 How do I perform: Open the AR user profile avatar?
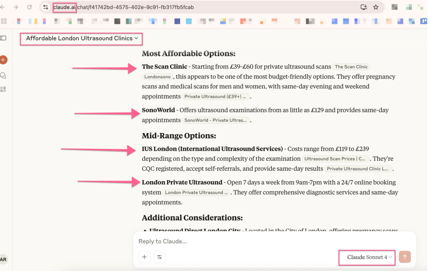3,259
